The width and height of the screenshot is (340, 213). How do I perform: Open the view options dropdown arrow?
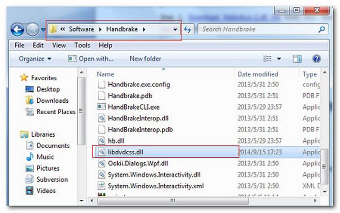pos(279,59)
